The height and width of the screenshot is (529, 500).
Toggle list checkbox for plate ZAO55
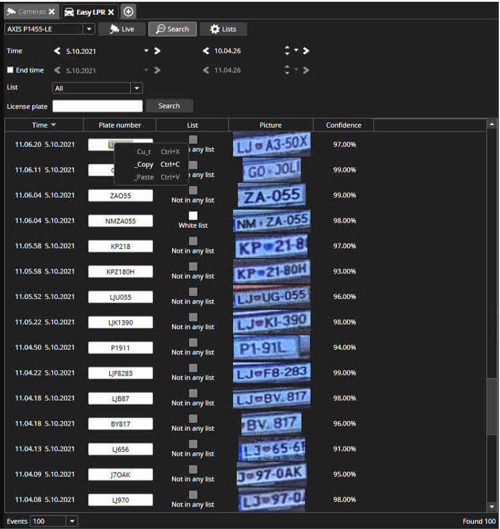(x=193, y=190)
